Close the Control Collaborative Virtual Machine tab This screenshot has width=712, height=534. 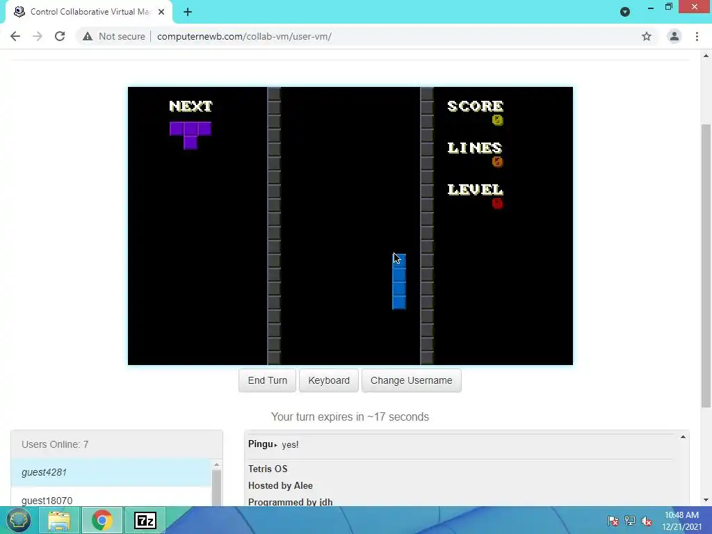pos(161,12)
